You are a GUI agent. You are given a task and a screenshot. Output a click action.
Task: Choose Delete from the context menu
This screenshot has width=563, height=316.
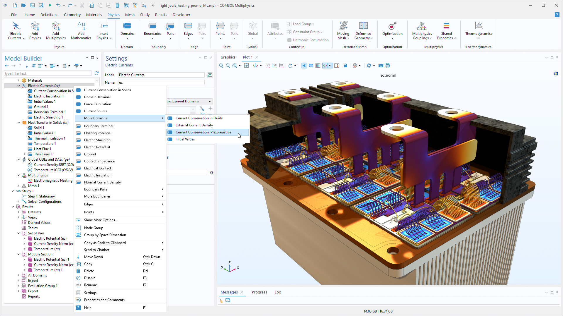coord(89,271)
